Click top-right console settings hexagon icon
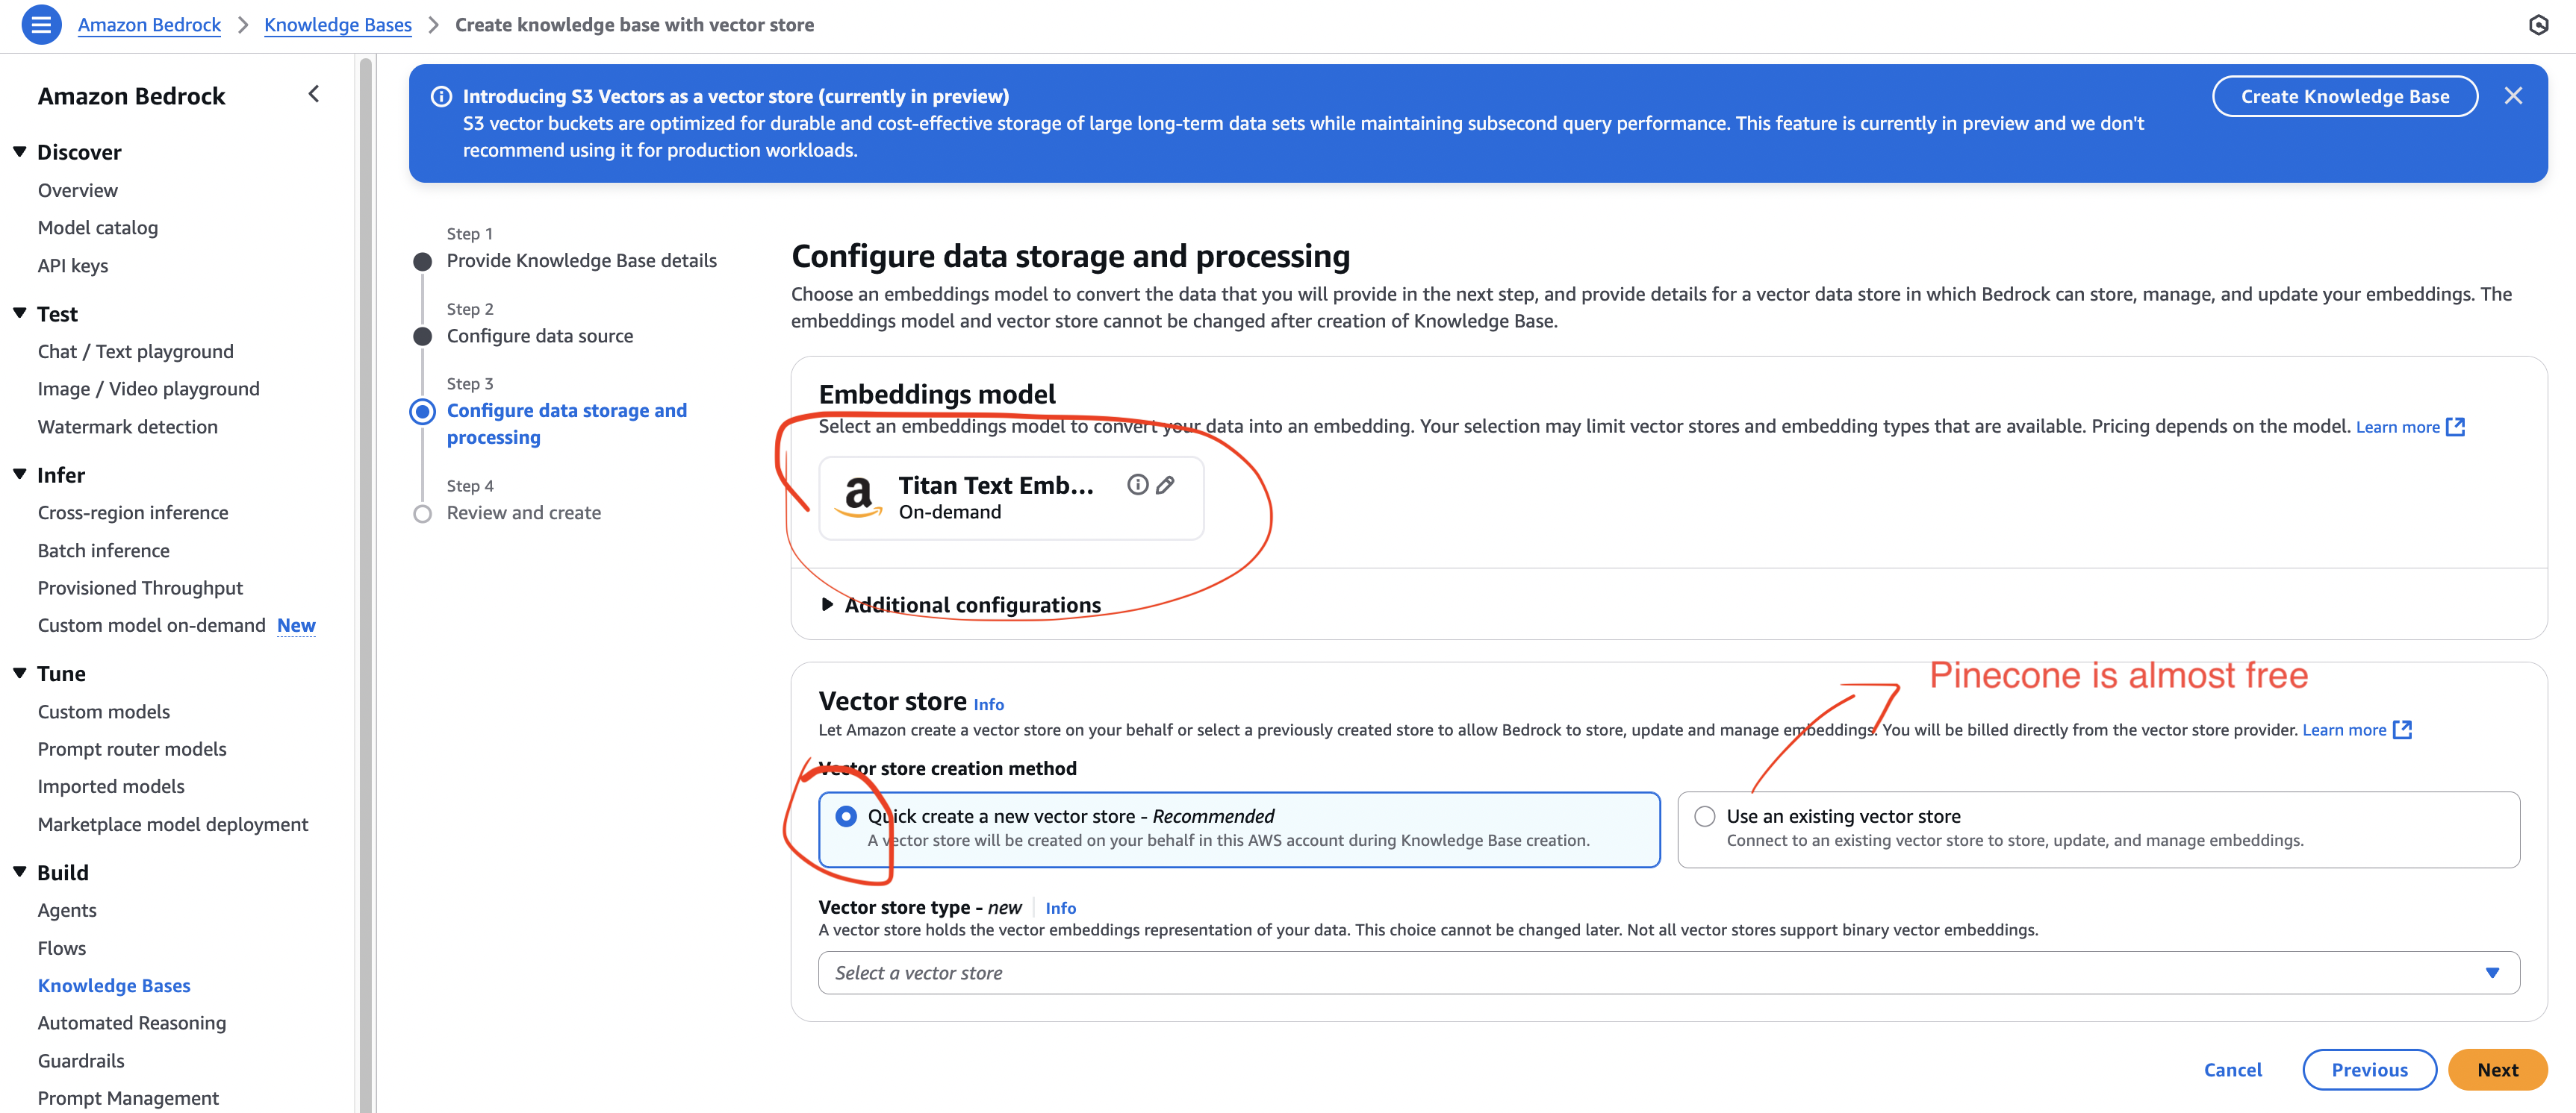Screen dimensions: 2576x1113 coord(2538,25)
